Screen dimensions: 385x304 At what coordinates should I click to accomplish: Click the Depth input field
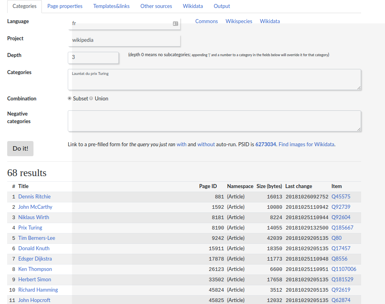click(x=93, y=57)
